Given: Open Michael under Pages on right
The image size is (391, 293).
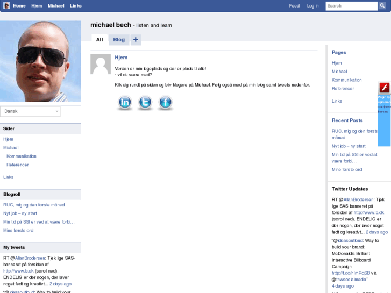Looking at the screenshot, I should click(339, 72).
